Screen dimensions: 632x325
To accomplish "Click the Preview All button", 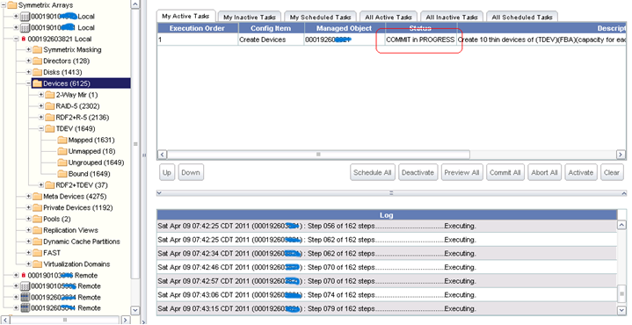I will [461, 172].
